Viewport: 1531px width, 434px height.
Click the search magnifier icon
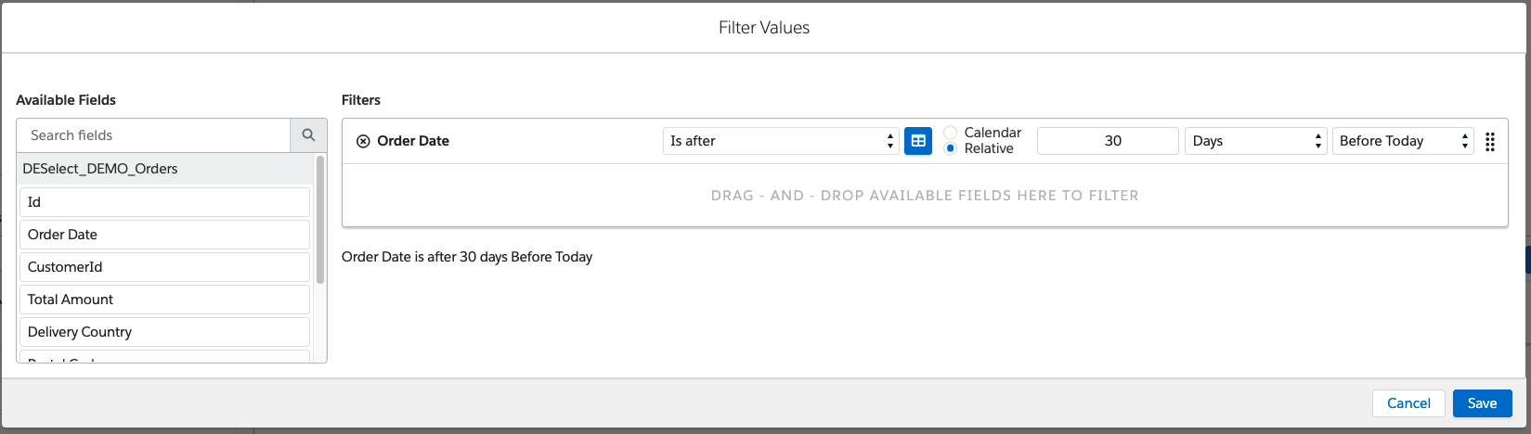click(308, 135)
